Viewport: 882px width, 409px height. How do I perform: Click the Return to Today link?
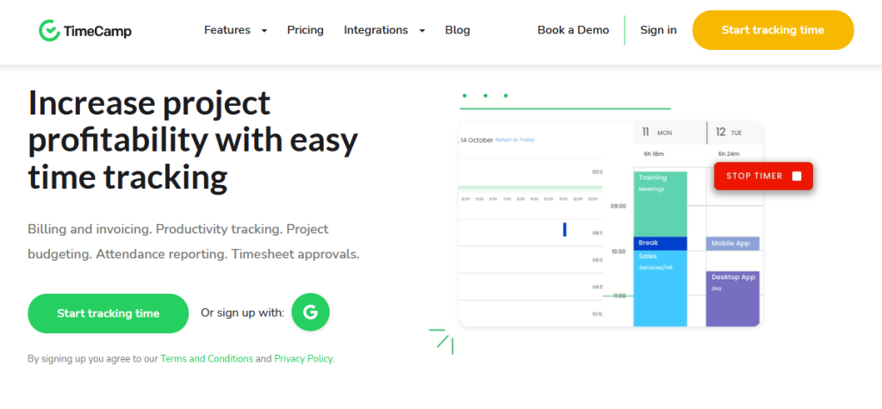[x=515, y=139]
